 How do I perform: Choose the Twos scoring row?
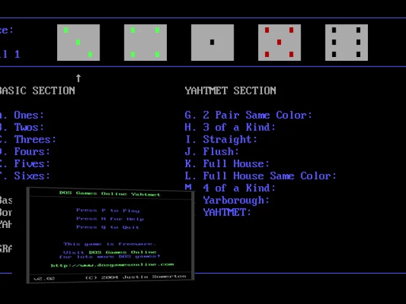tap(22, 127)
